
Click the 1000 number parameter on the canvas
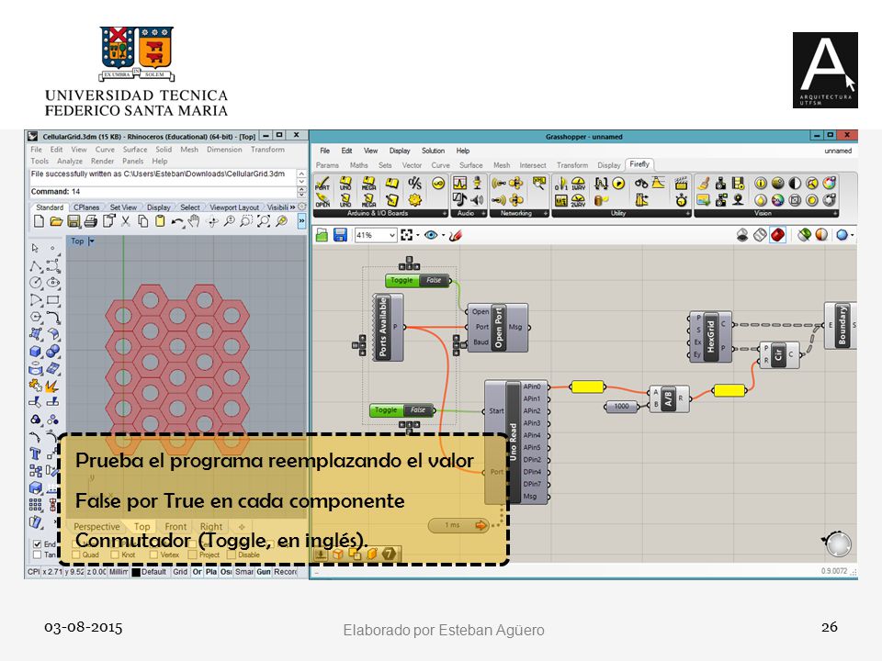622,406
